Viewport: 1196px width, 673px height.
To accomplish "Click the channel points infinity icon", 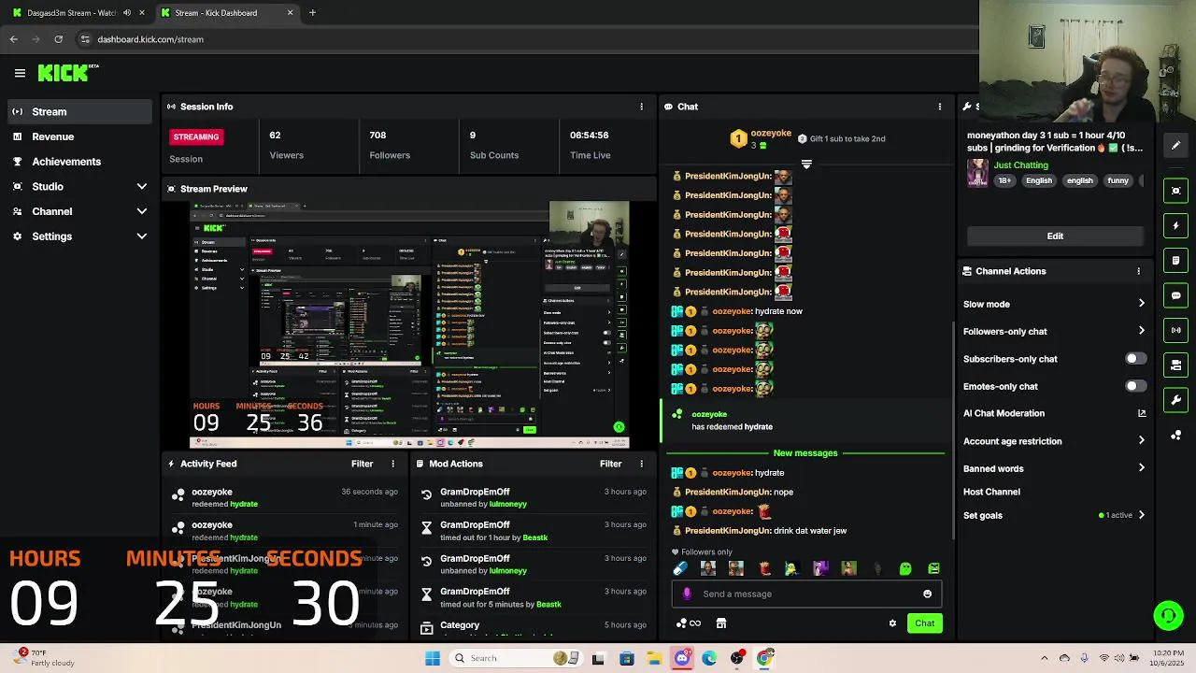I will pos(688,623).
